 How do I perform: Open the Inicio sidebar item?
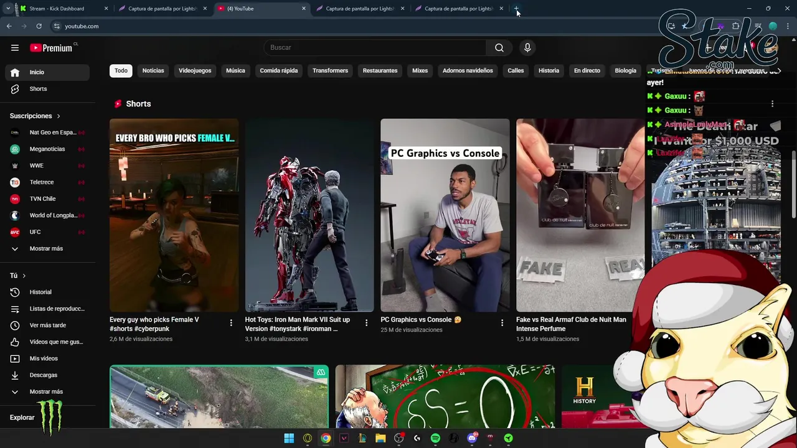(47, 72)
